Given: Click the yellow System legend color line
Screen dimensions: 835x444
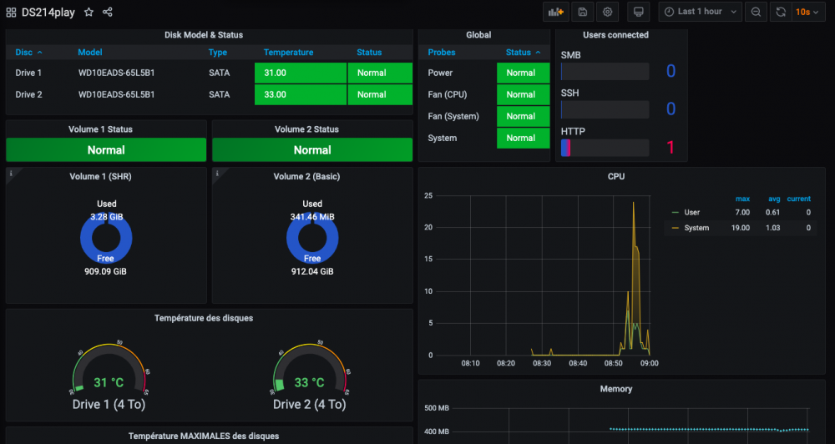Looking at the screenshot, I should (x=676, y=228).
